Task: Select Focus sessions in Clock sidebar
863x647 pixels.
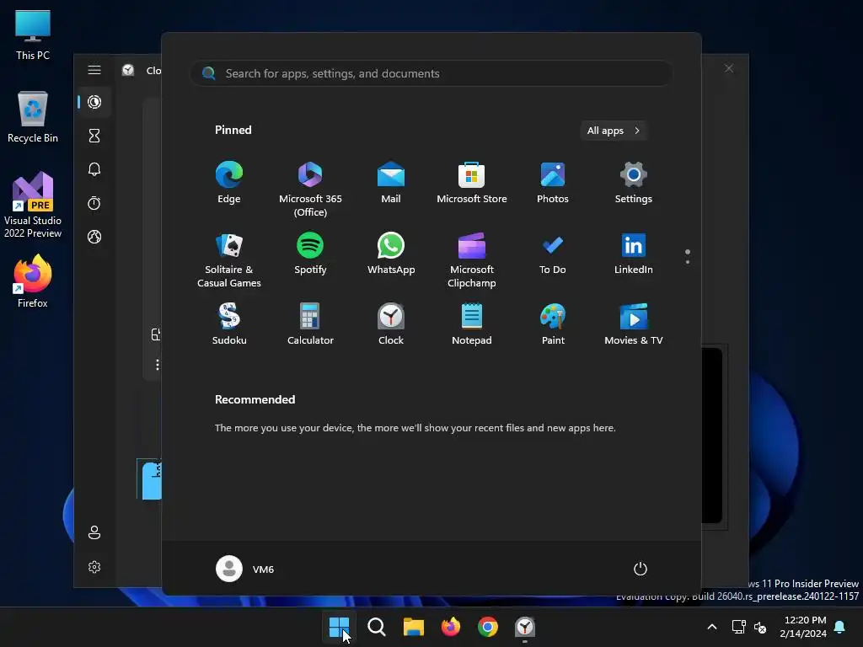Action: click(94, 102)
